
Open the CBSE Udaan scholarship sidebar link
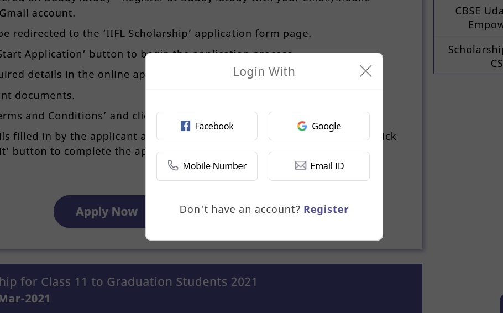pyautogui.click(x=475, y=18)
